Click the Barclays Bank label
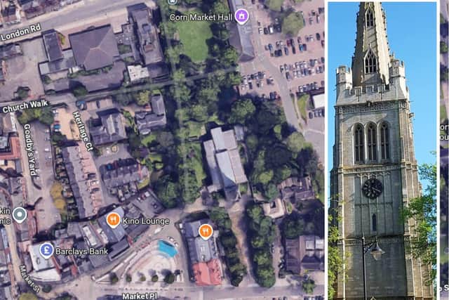This screenshot has height=300, width=449. point(81,252)
